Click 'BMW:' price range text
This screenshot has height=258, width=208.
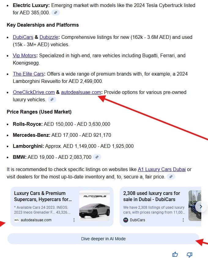pos(52,157)
